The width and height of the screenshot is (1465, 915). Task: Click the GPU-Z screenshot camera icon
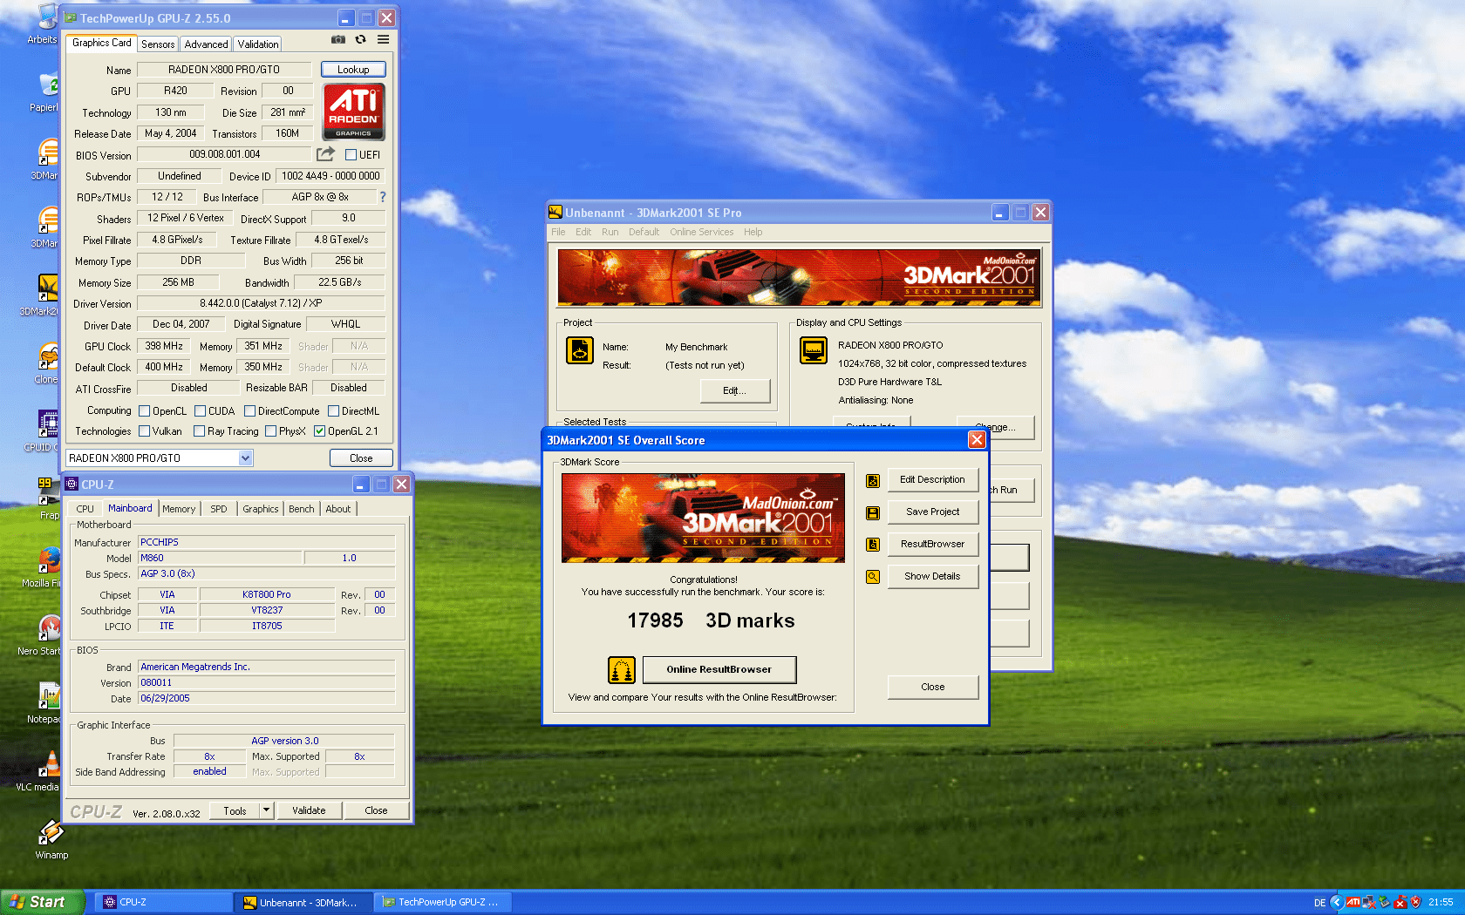point(338,40)
